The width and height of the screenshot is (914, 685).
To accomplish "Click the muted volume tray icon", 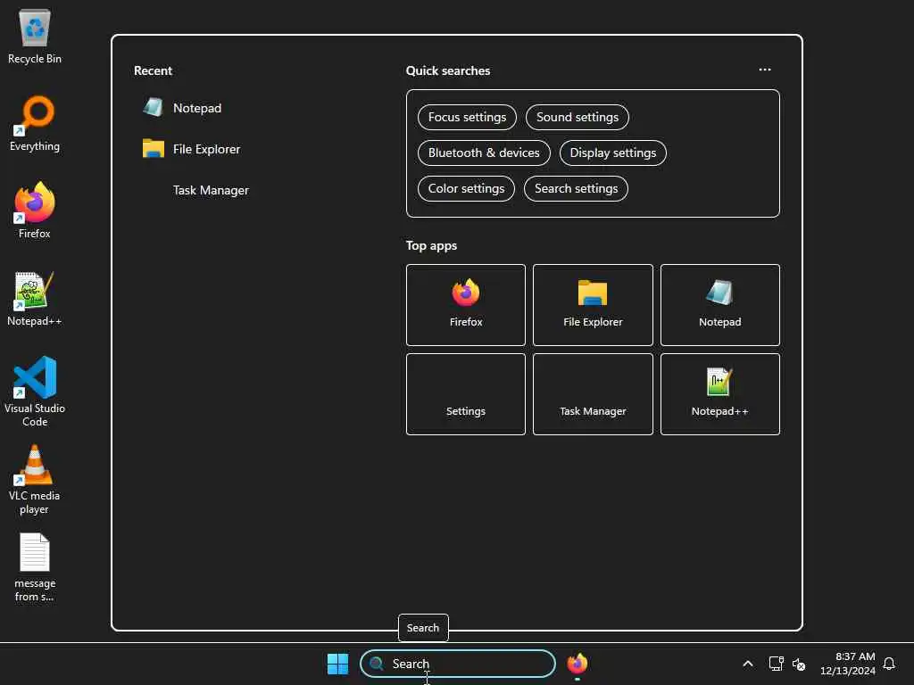I will pyautogui.click(x=799, y=664).
